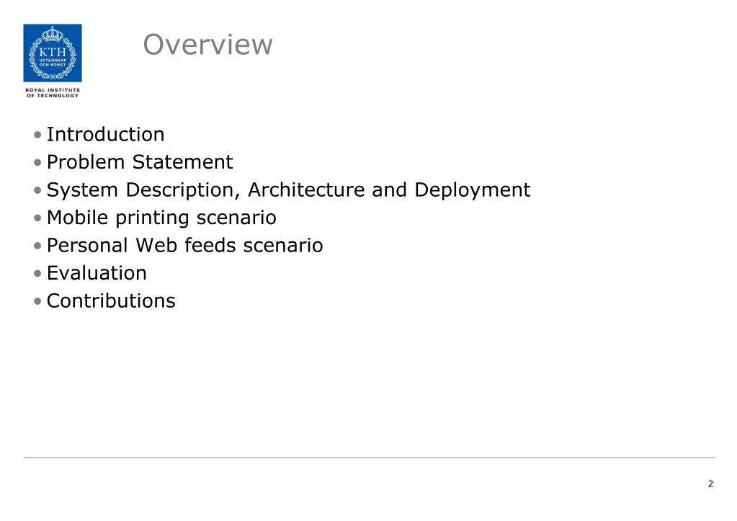This screenshot has height=521, width=737.
Task: Click the bullet dot before System Description
Action: pos(37,190)
